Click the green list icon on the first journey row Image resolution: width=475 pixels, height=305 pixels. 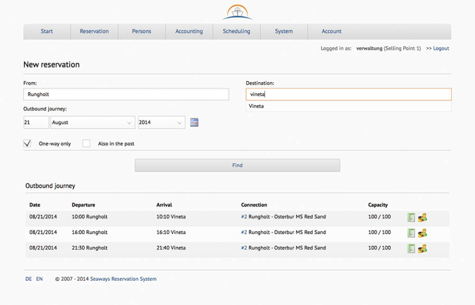tap(411, 217)
